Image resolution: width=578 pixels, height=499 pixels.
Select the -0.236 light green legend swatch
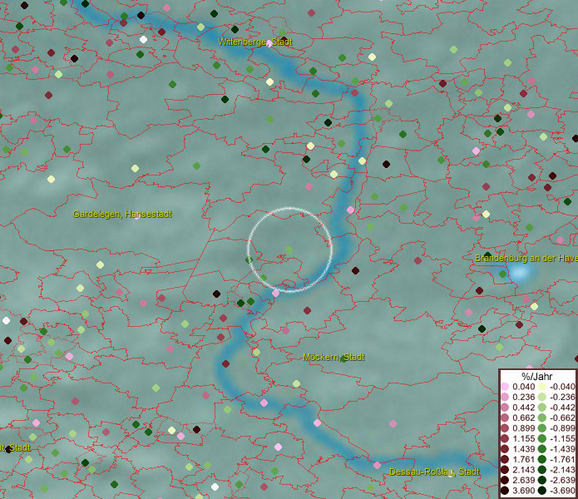tap(541, 398)
